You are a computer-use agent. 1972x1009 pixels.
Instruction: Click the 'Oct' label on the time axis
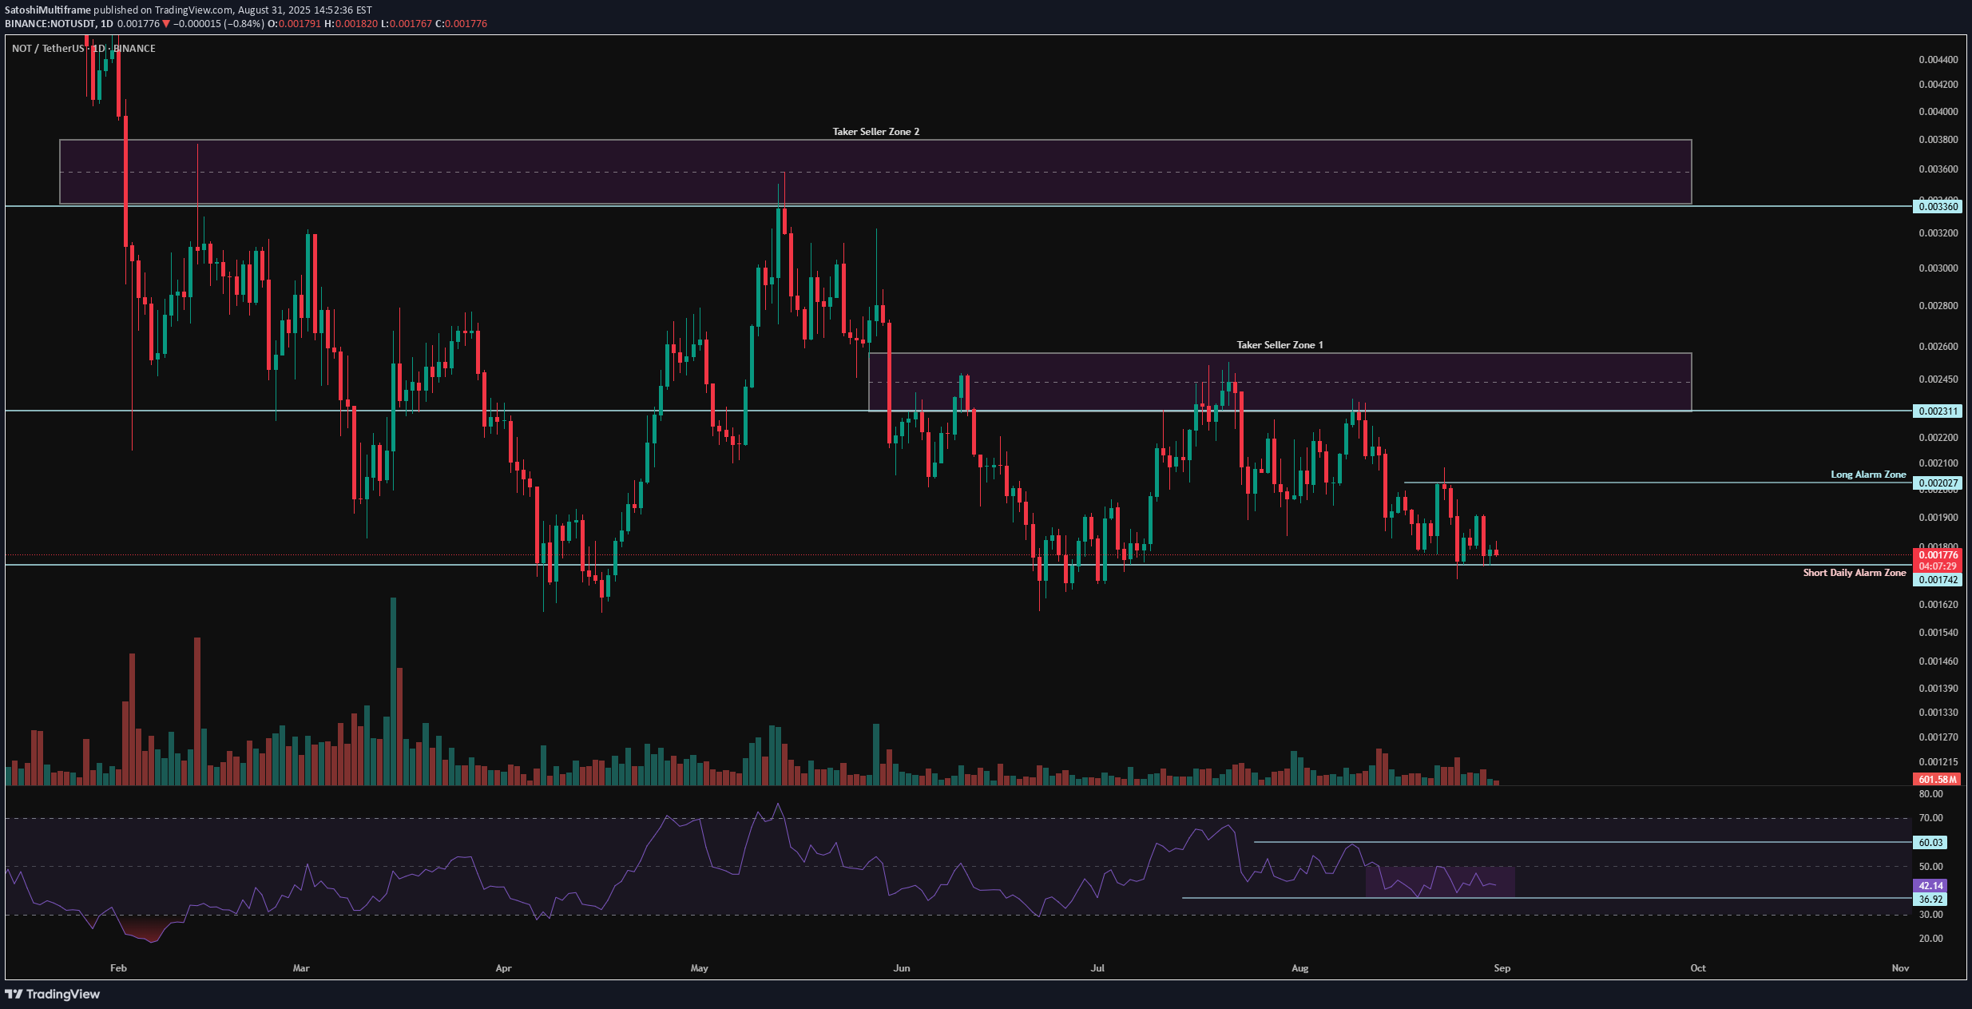point(1698,968)
